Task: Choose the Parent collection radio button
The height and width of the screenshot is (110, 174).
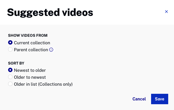Action: 10,49
